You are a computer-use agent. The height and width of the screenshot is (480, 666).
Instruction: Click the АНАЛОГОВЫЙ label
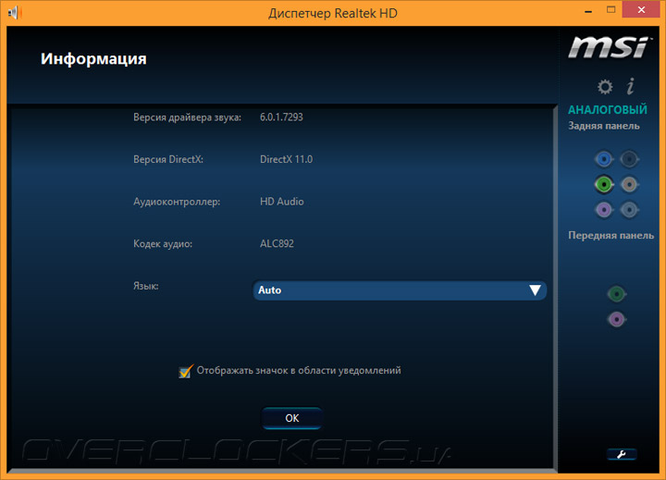pyautogui.click(x=608, y=109)
